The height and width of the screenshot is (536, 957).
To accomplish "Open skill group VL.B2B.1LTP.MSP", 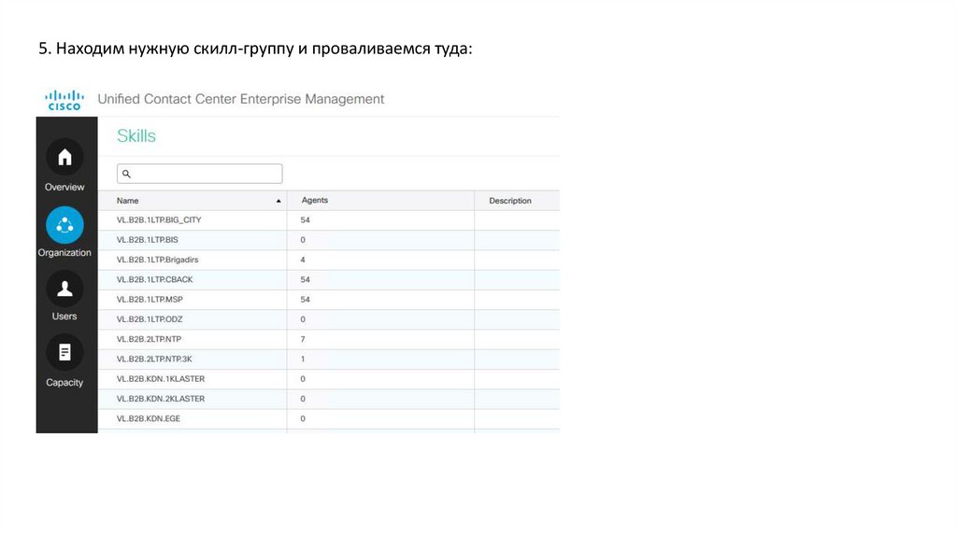I will click(x=150, y=300).
